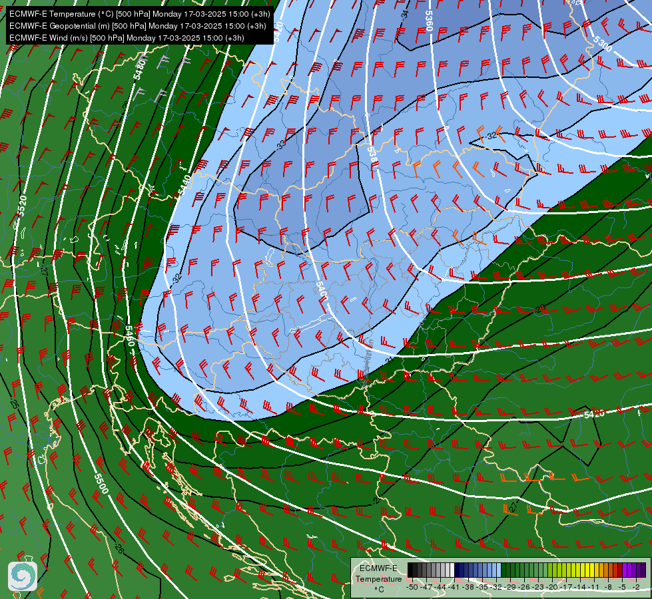Screen dimensions: 652x599
Task: Click the -47 tick label in legend
Action: tap(426, 587)
